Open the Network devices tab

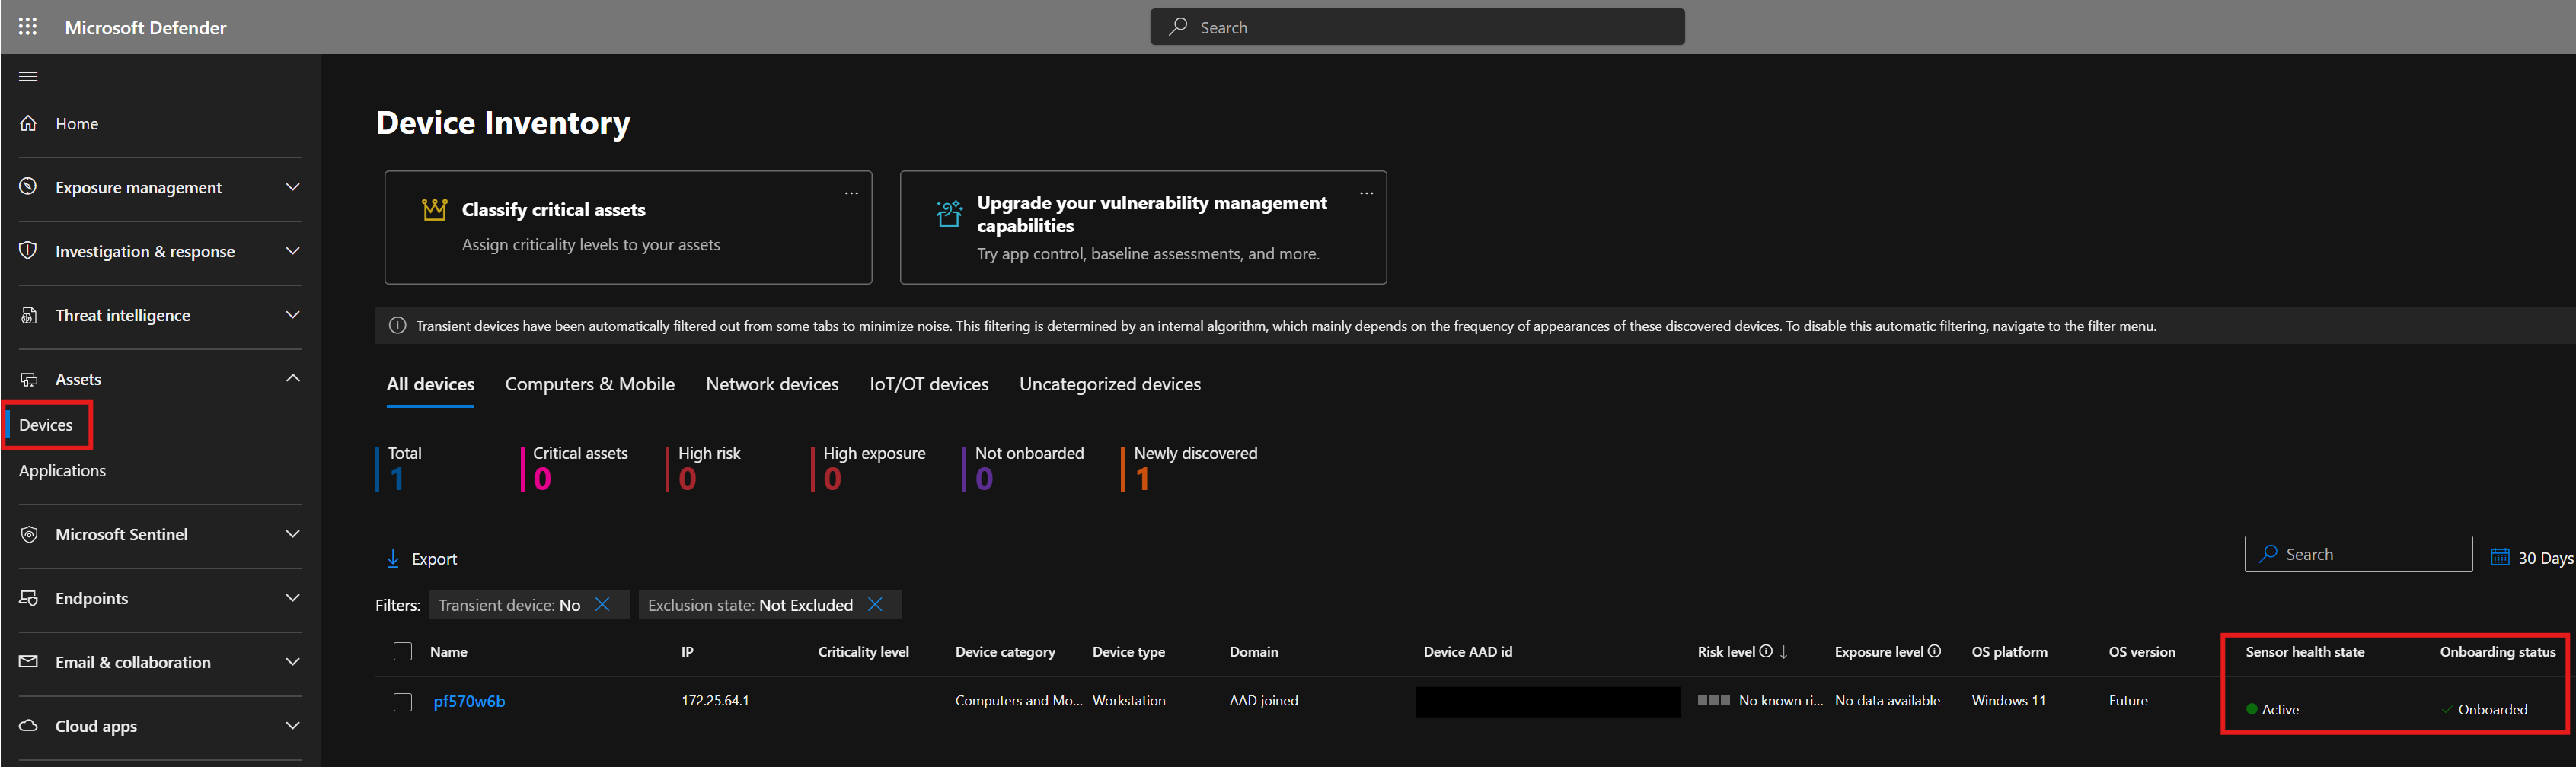pos(772,384)
